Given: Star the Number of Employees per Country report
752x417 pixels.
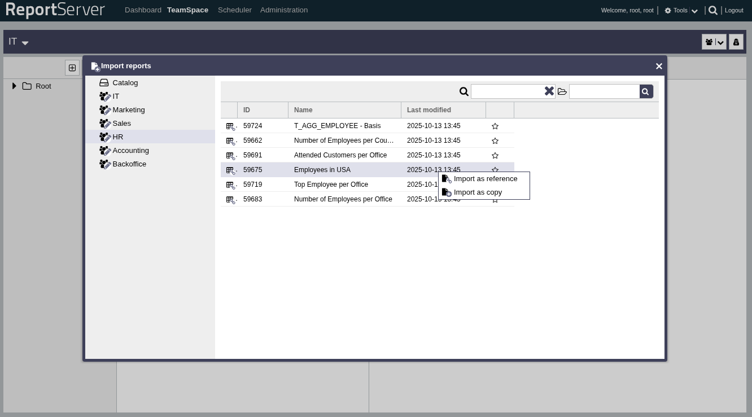Looking at the screenshot, I should coord(495,141).
